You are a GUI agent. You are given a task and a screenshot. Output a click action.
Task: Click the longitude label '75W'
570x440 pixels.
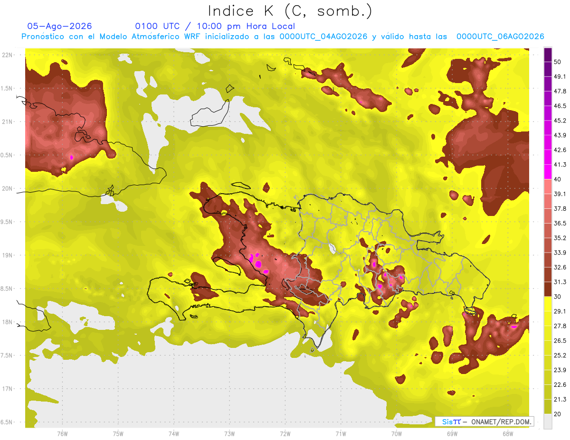point(118,434)
